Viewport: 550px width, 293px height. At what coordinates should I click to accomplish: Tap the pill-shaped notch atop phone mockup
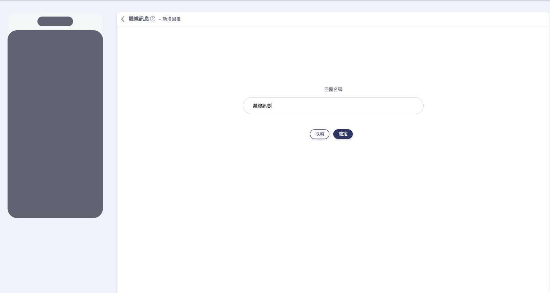point(55,22)
